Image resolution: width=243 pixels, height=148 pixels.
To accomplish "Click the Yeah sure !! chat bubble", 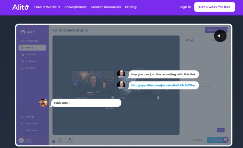I will 85,103.
